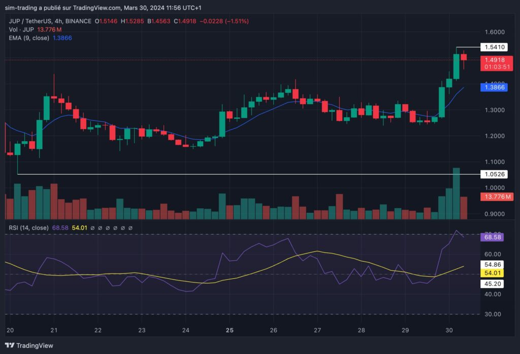Select the yellow RSI moving average line

pos(315,251)
